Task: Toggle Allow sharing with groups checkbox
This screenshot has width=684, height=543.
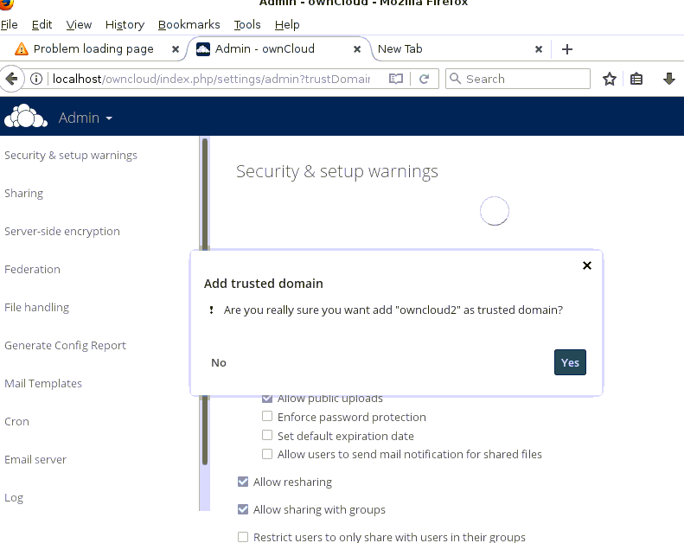Action: (x=243, y=509)
